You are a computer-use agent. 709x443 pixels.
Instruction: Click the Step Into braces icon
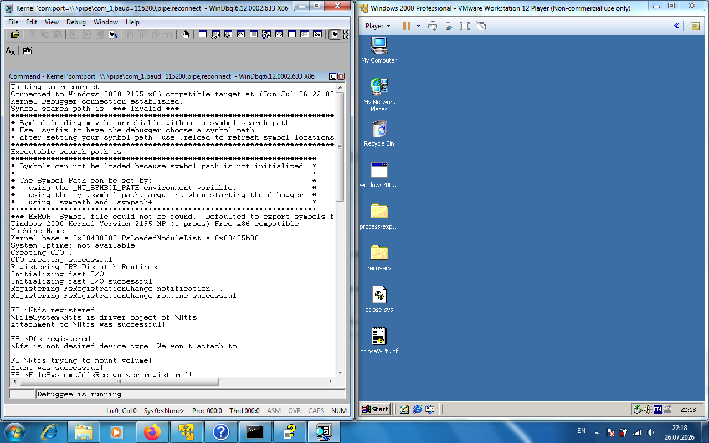(131, 34)
